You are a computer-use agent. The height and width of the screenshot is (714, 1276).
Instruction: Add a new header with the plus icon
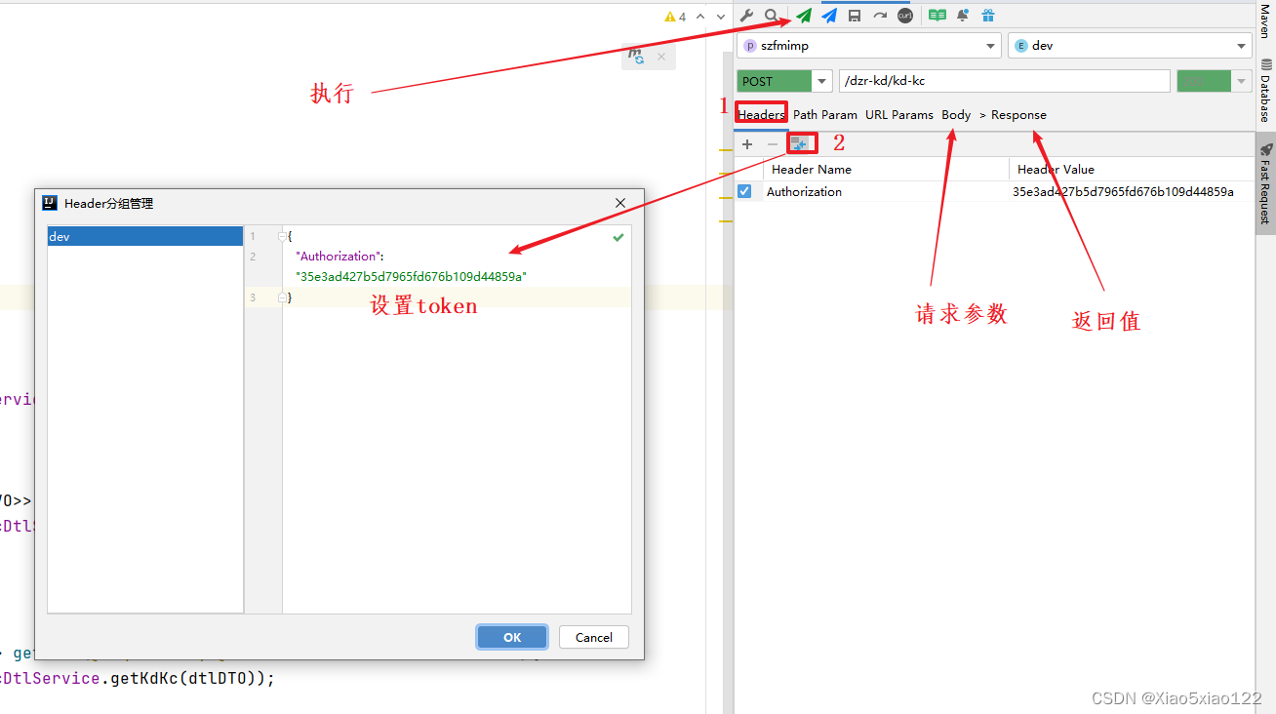[747, 144]
